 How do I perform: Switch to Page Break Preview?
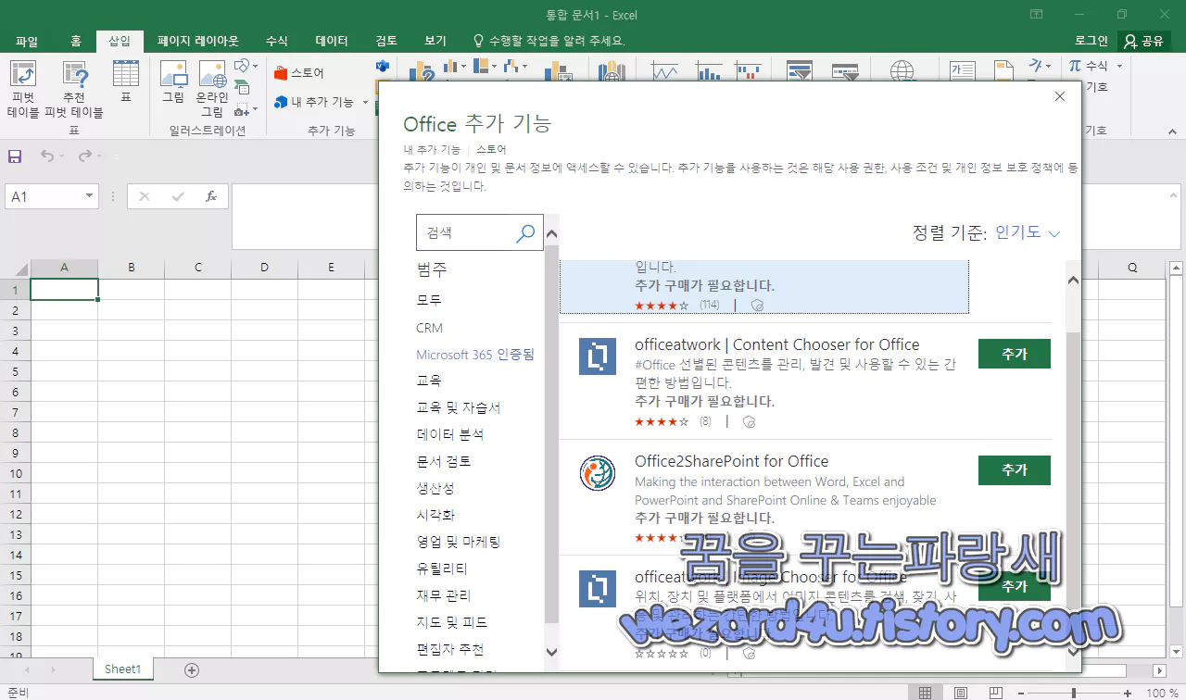pyautogui.click(x=995, y=692)
